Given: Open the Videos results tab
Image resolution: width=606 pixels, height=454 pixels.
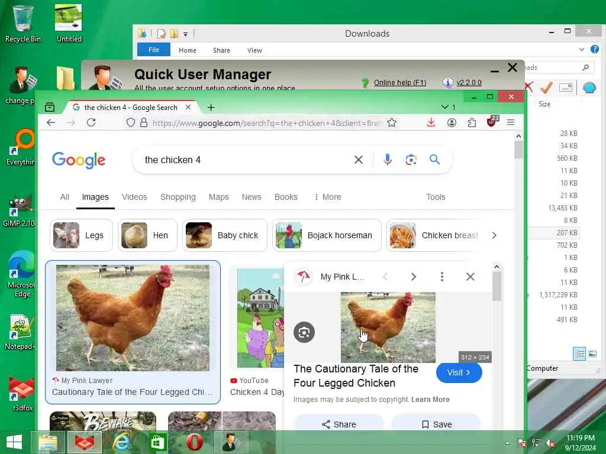Looking at the screenshot, I should pos(134,197).
